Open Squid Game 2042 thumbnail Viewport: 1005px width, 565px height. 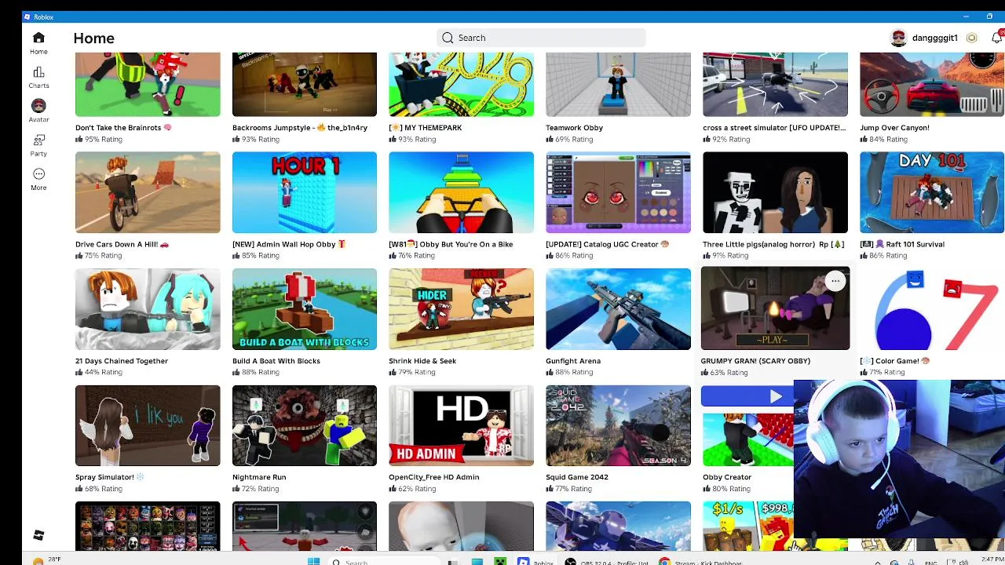point(618,425)
